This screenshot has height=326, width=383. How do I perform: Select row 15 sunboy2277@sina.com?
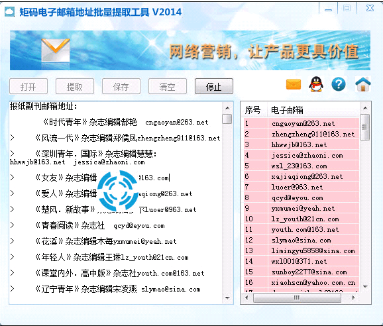pos(301,272)
